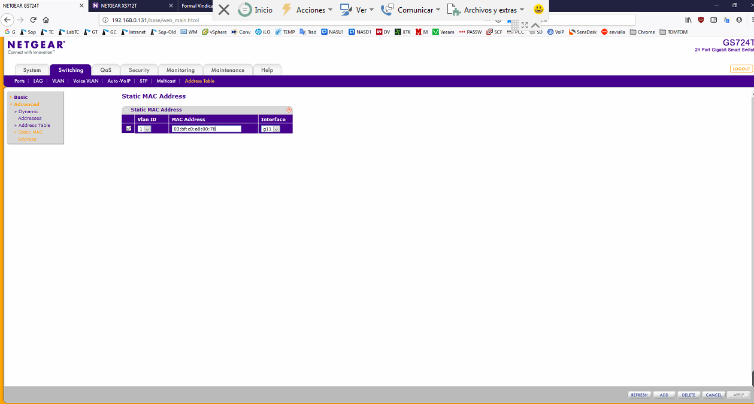Expand the Basic section in sidebar
Viewport: 754px width, 404px height.
coord(20,97)
